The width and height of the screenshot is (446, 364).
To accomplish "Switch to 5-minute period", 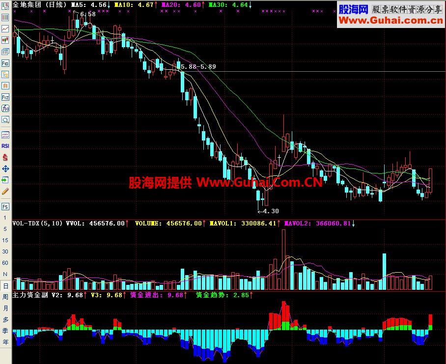I will [5, 229].
